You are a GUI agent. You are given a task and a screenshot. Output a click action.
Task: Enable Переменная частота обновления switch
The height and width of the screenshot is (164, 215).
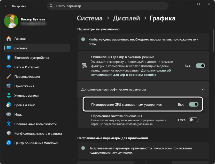(x=194, y=120)
